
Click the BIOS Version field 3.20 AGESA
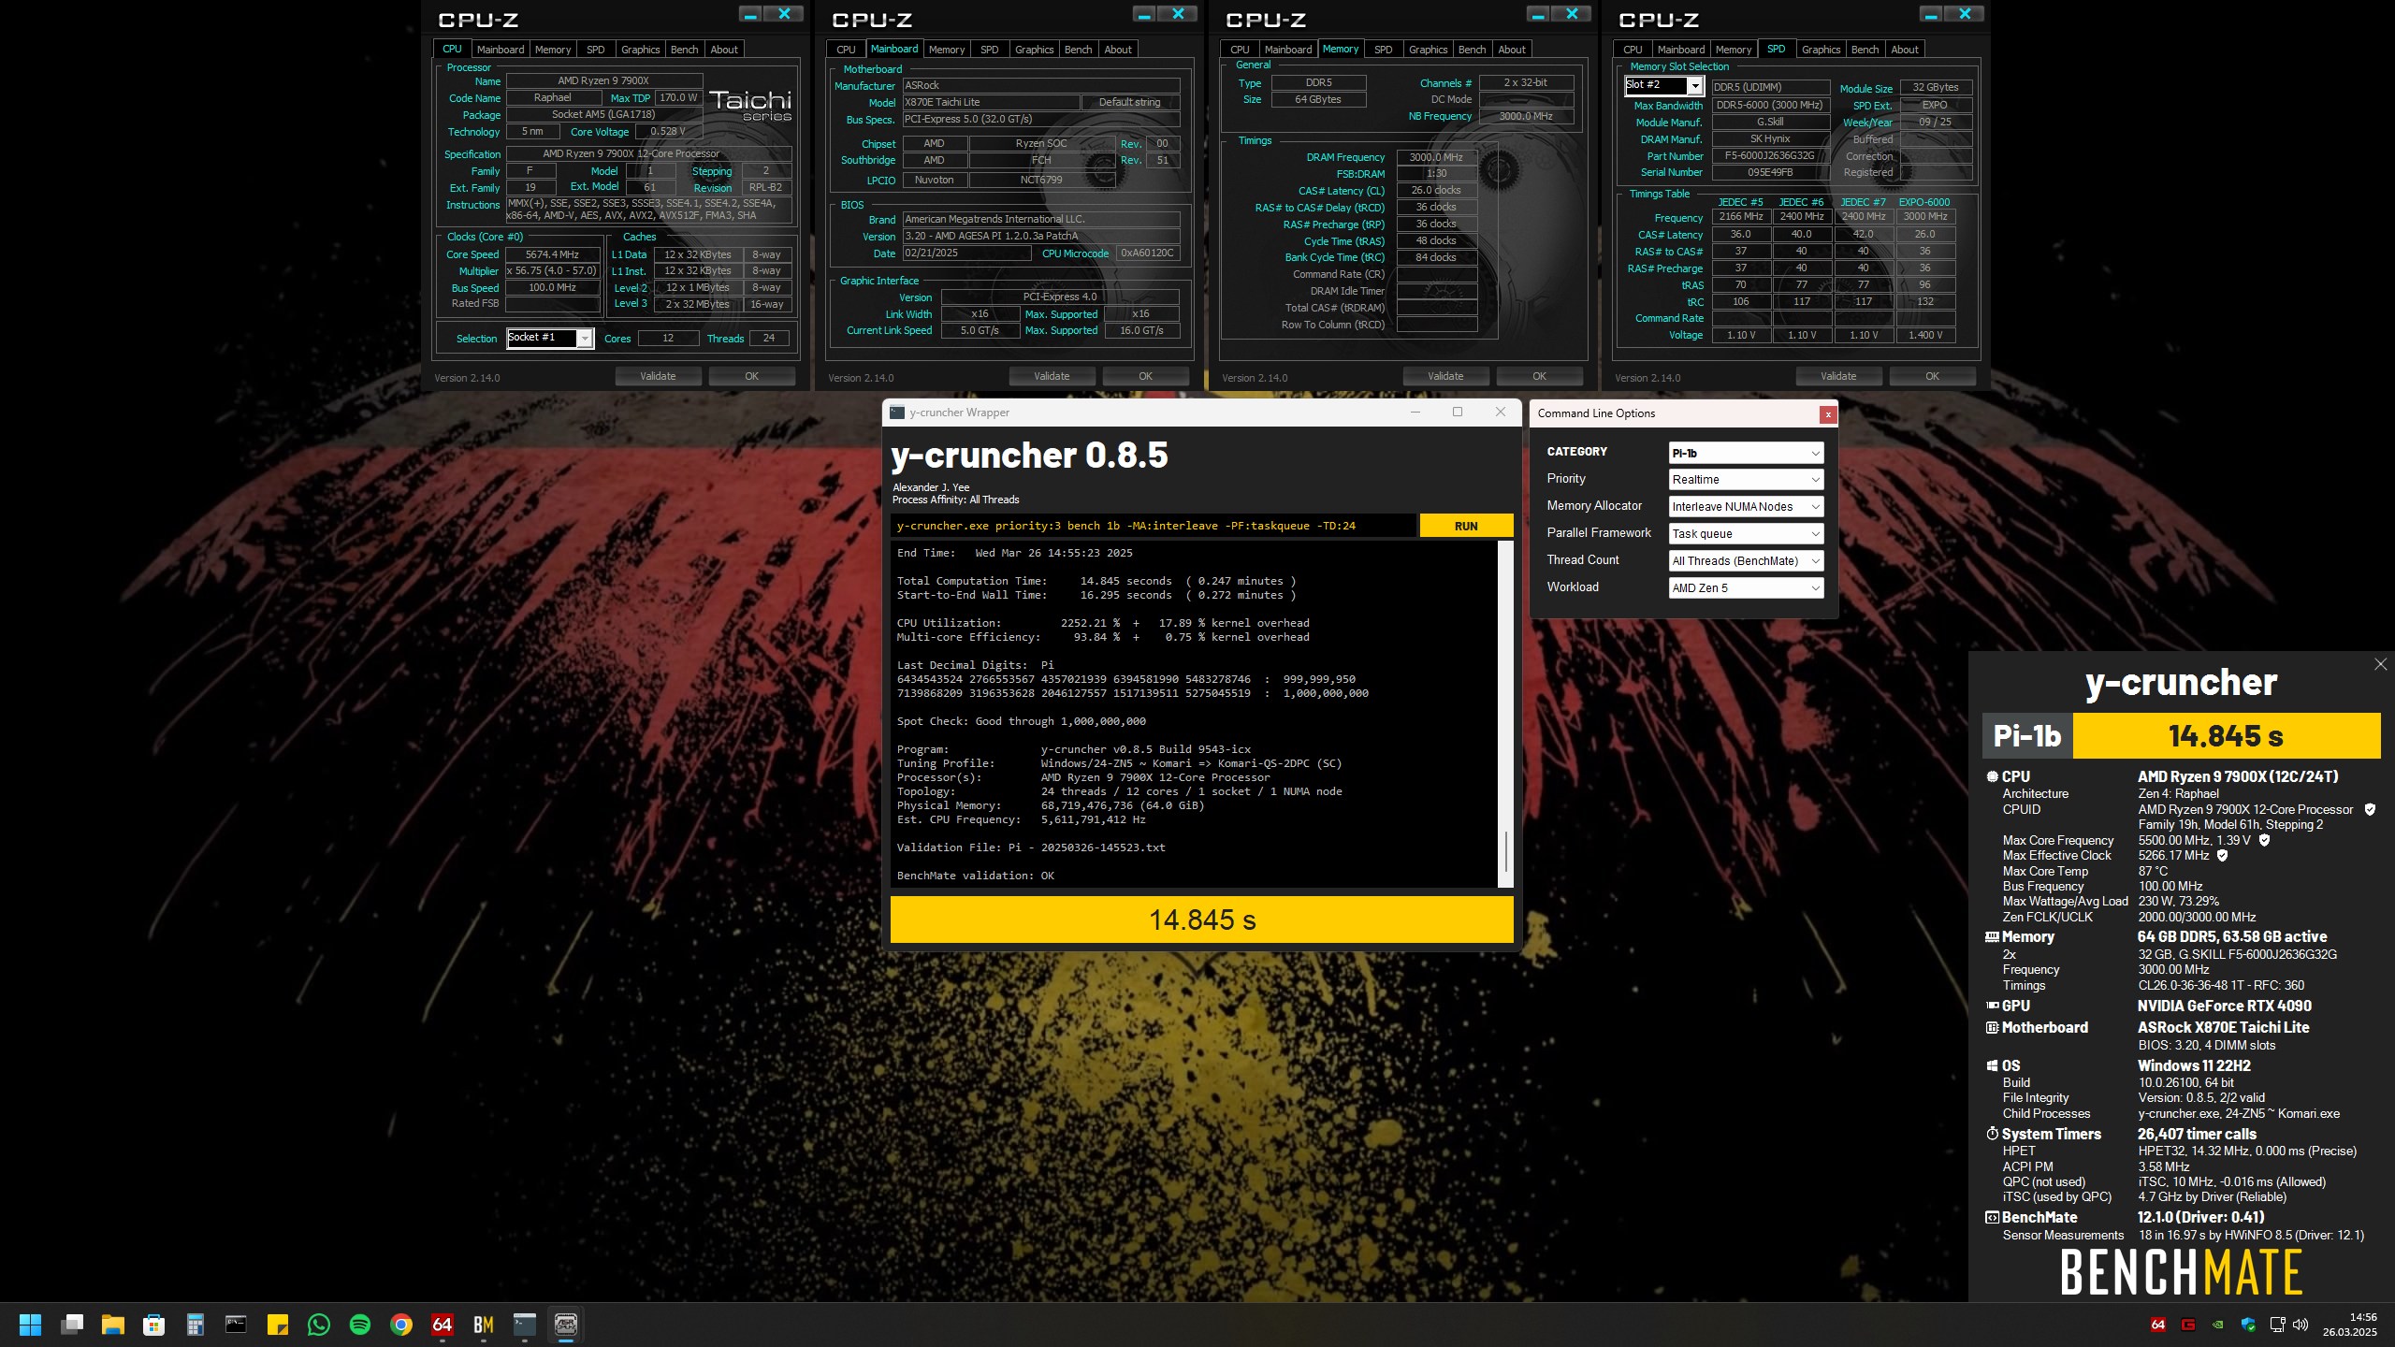click(1040, 236)
